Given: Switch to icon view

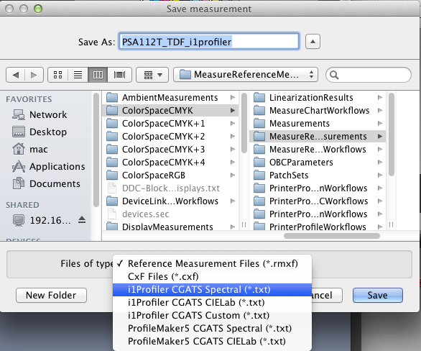Looking at the screenshot, I should (58, 75).
